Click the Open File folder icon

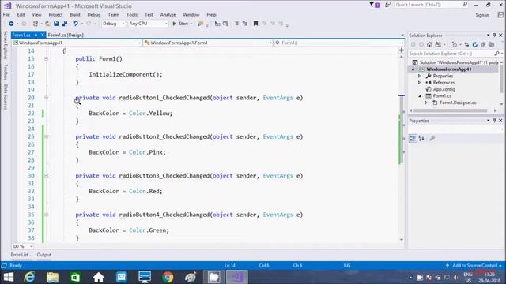pos(47,24)
